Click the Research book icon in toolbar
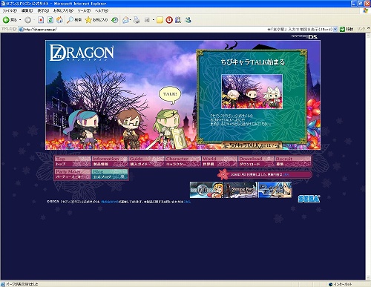 tap(178, 20)
